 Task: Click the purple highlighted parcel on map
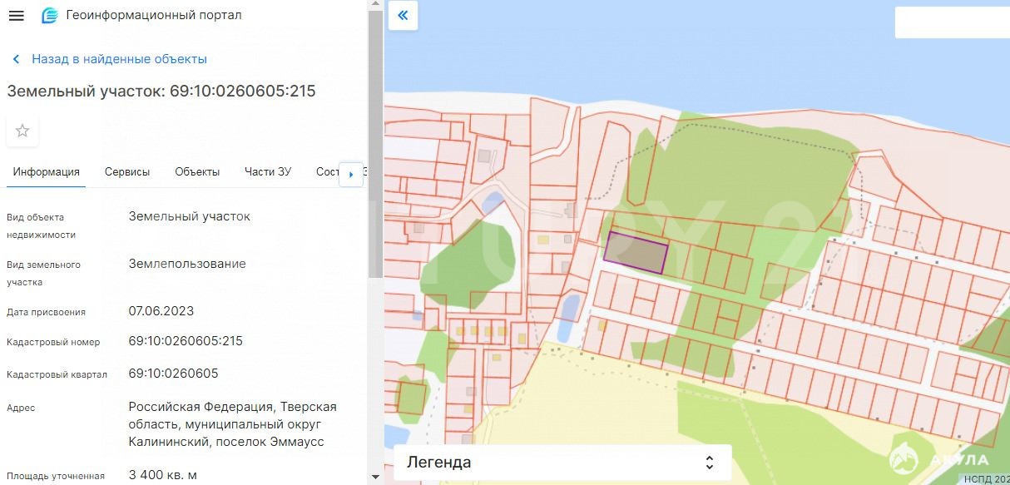point(636,252)
